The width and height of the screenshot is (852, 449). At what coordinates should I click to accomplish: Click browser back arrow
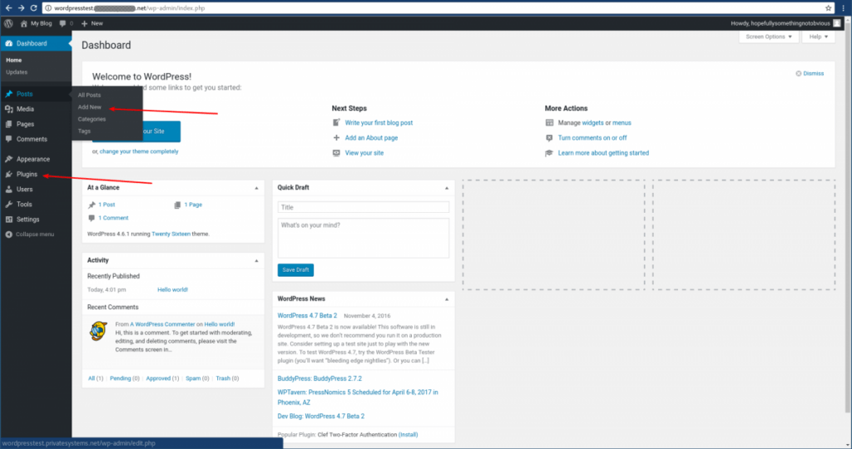tap(8, 8)
